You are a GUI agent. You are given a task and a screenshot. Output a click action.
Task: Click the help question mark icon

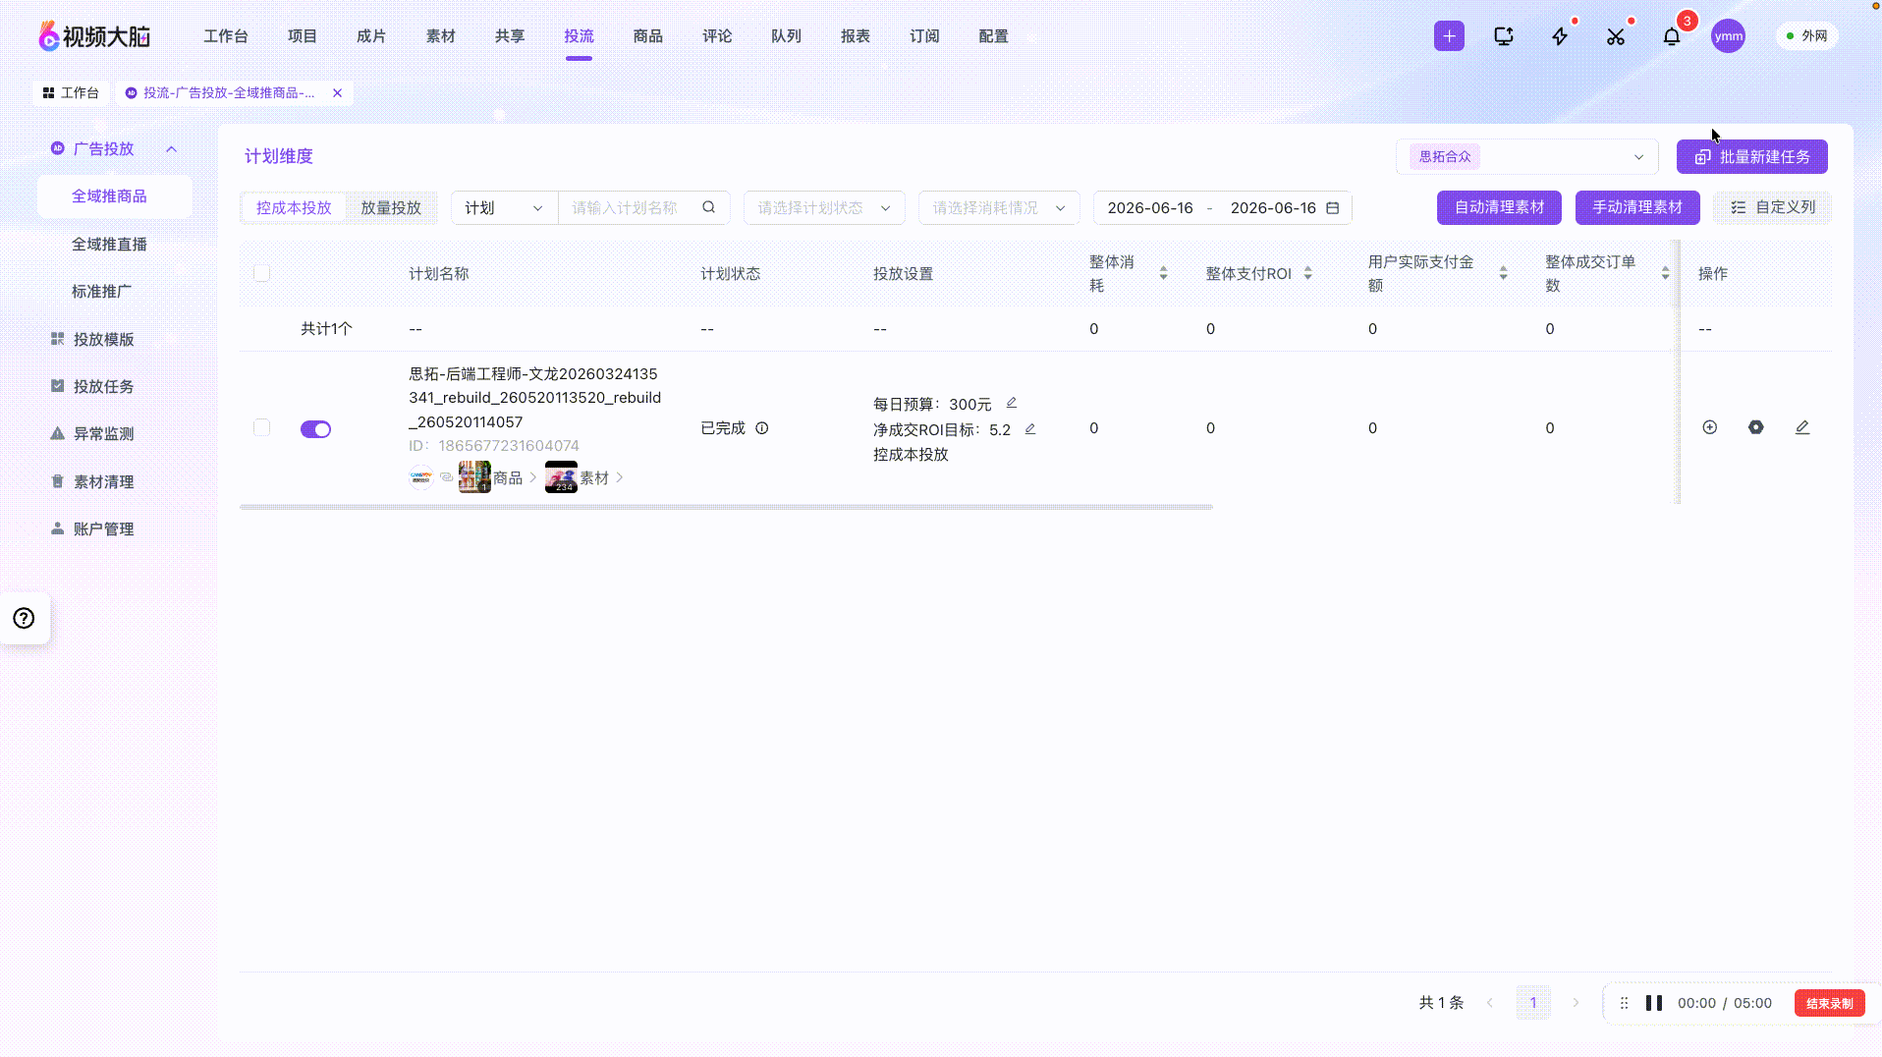pyautogui.click(x=24, y=618)
